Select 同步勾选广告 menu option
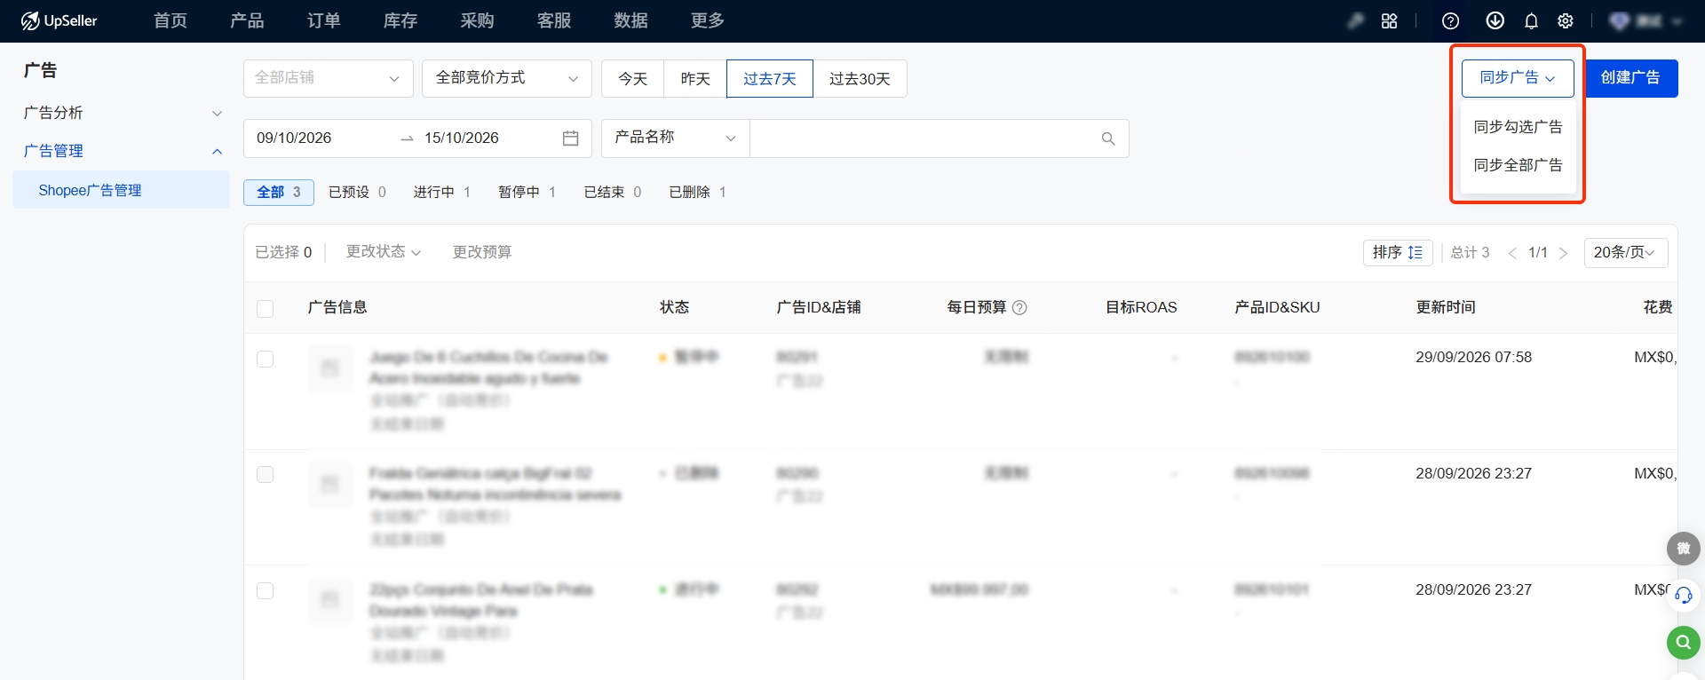The height and width of the screenshot is (680, 1705). [1518, 127]
